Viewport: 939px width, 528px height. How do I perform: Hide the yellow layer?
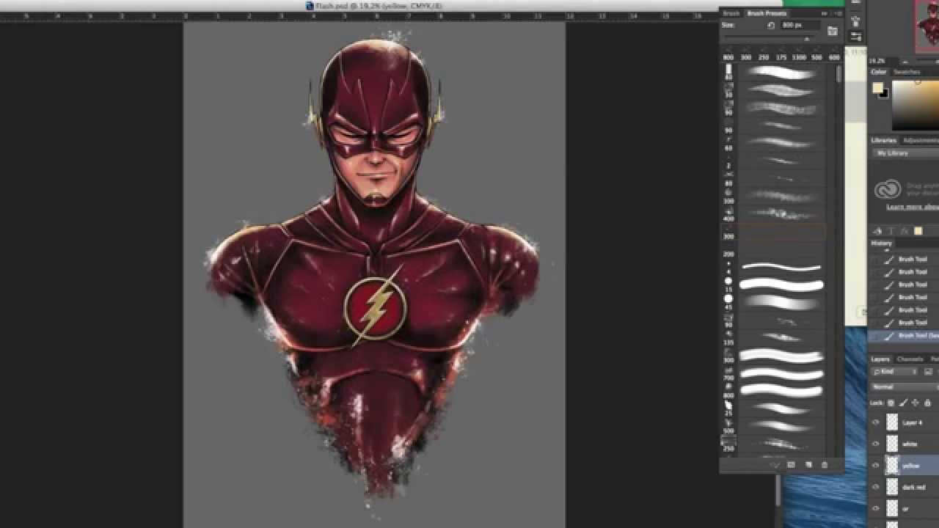tap(876, 465)
